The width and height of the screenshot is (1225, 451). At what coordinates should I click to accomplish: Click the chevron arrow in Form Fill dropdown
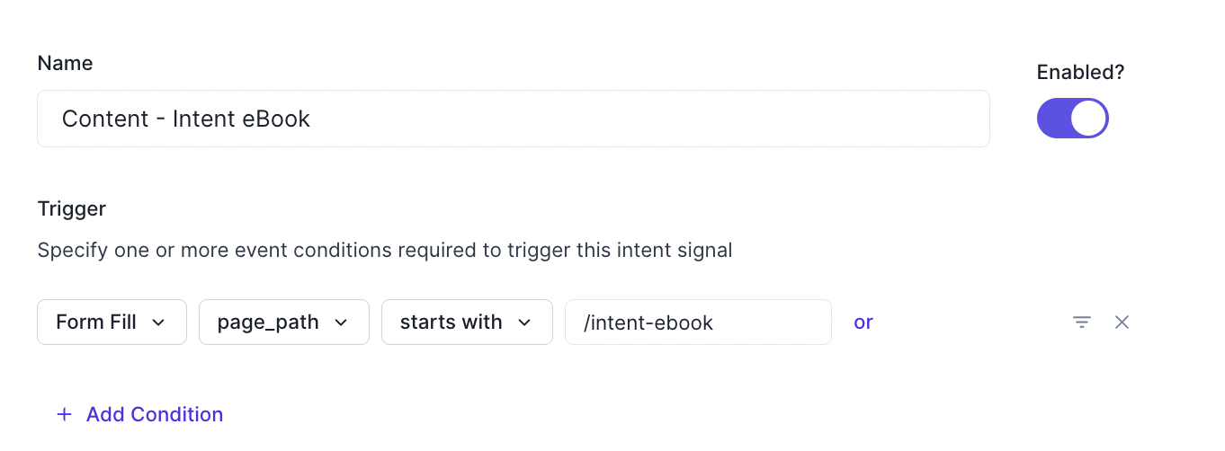159,323
